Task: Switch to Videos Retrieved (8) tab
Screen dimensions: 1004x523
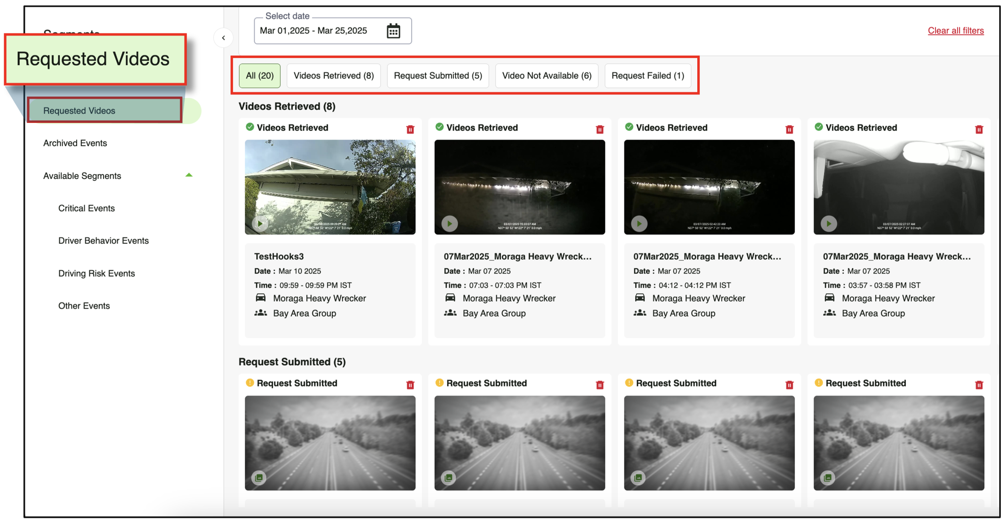Action: pos(333,76)
